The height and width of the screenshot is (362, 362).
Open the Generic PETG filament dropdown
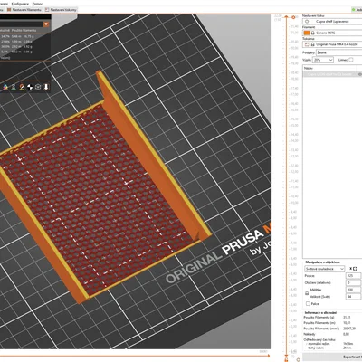[332, 33]
